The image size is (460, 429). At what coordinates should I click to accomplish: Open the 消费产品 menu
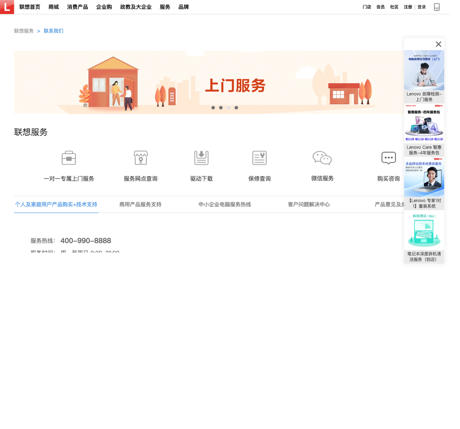(77, 7)
